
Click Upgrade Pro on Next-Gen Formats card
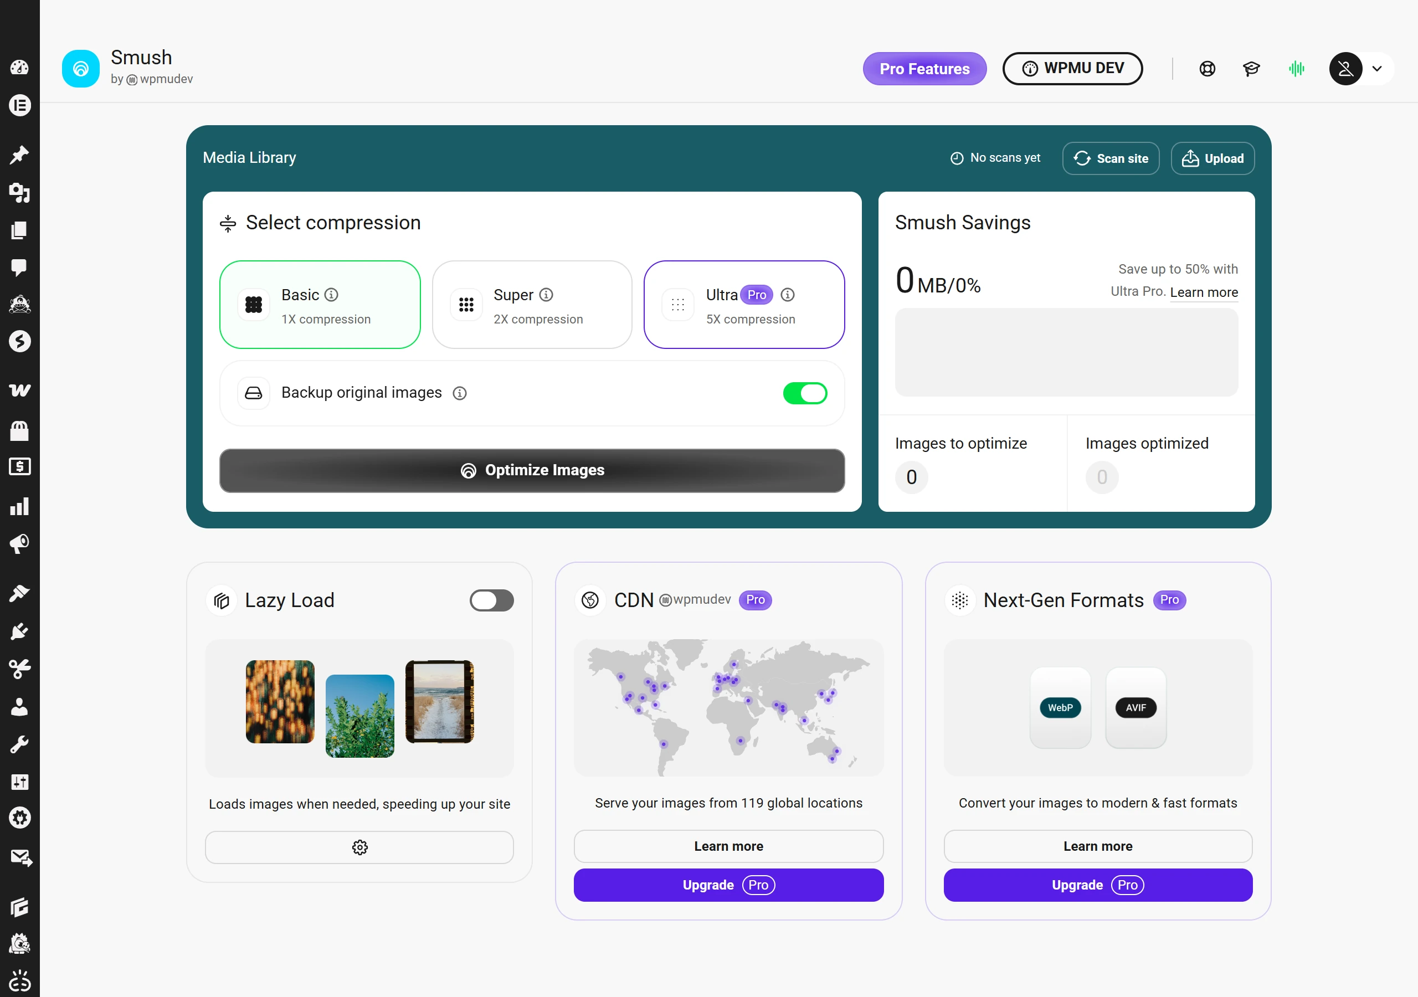tap(1098, 885)
